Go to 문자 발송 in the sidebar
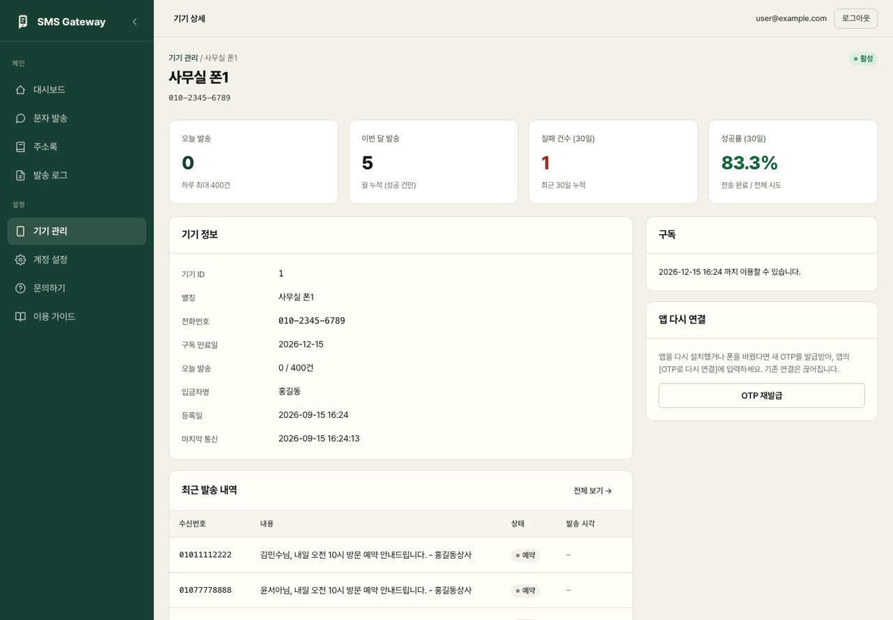Viewport: 893px width, 620px height. pos(77,119)
